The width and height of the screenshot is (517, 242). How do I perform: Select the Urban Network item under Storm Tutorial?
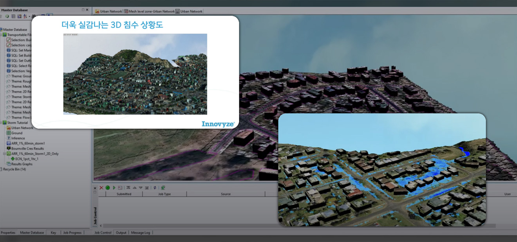point(20,128)
